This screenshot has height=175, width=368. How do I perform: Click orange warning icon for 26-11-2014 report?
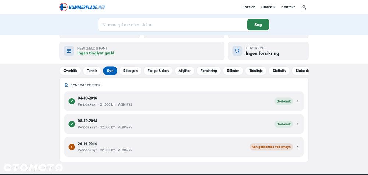(72, 147)
